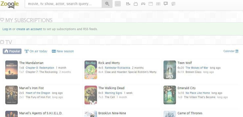Open the news pages icon

pyautogui.click(x=173, y=4)
